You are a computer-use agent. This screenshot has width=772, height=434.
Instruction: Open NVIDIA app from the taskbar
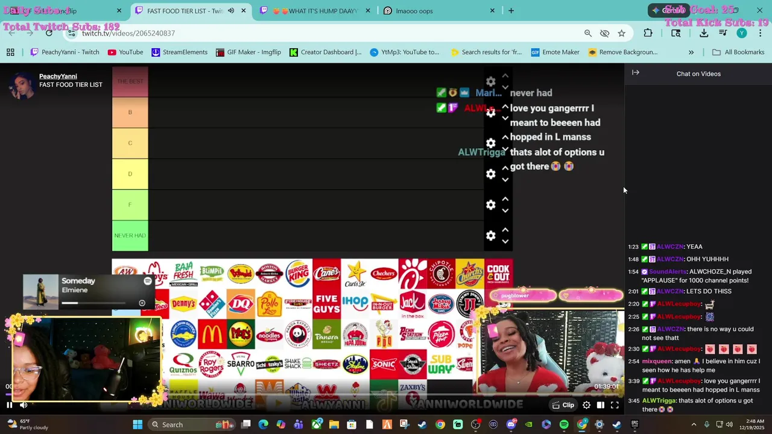(x=529, y=424)
